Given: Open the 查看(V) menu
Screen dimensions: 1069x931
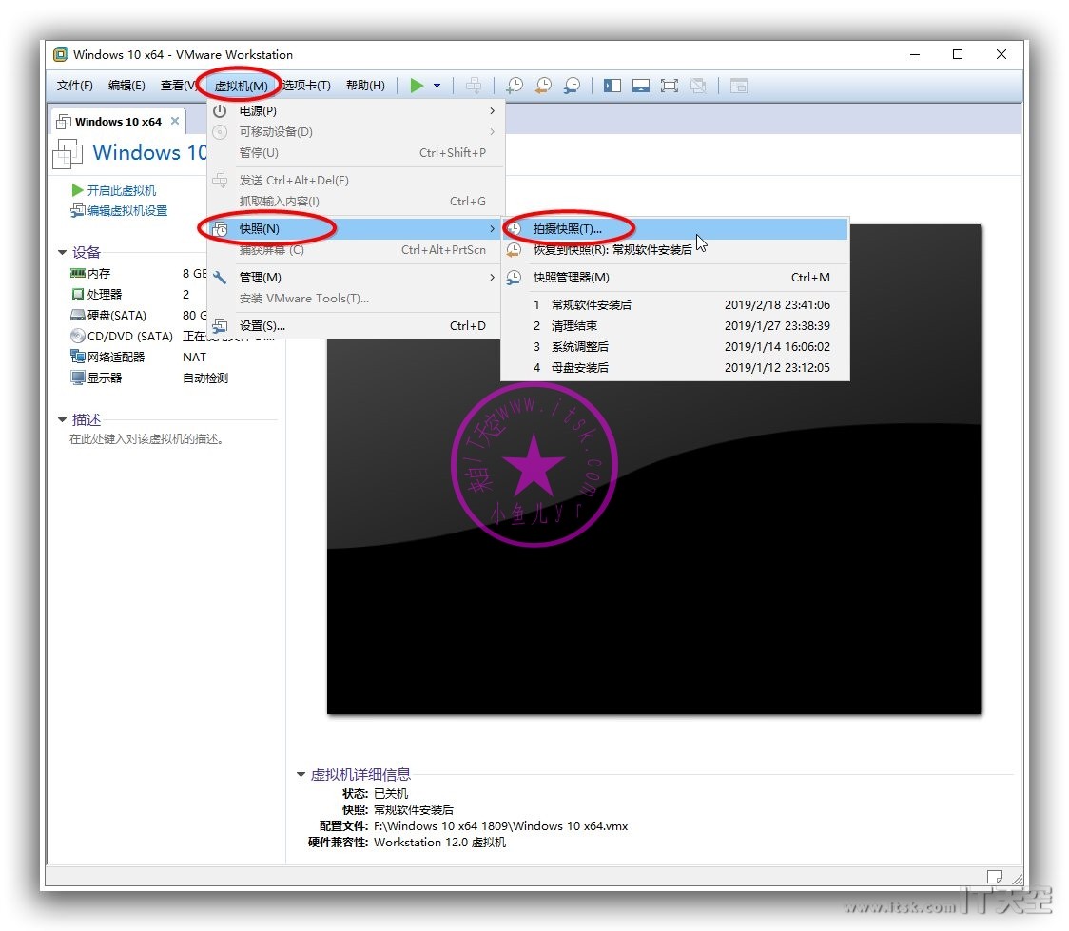Looking at the screenshot, I should pyautogui.click(x=179, y=86).
